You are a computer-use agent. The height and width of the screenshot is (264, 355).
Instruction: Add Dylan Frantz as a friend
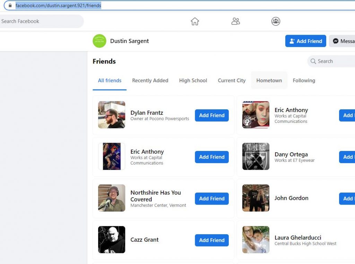(x=212, y=115)
